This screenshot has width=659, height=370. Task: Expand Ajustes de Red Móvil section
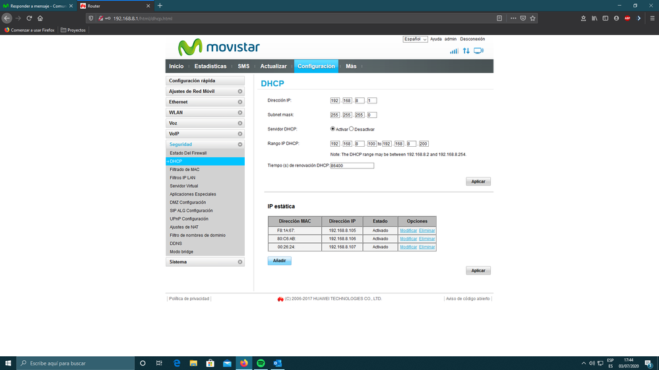(x=205, y=91)
